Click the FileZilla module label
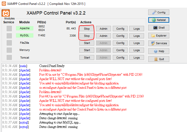 24,43
